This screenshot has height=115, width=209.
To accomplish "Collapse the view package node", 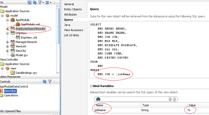I will point(2,68).
